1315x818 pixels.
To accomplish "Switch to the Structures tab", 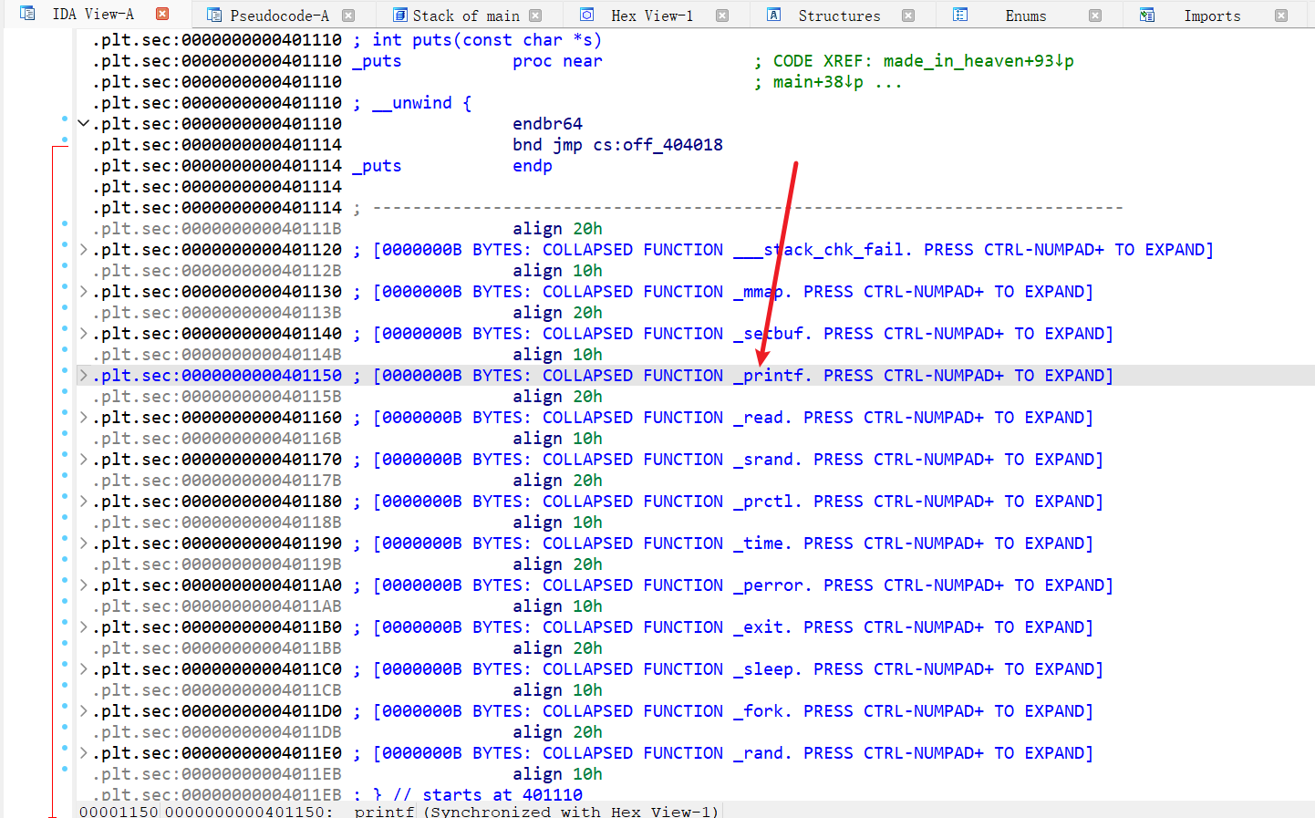I will 839,16.
